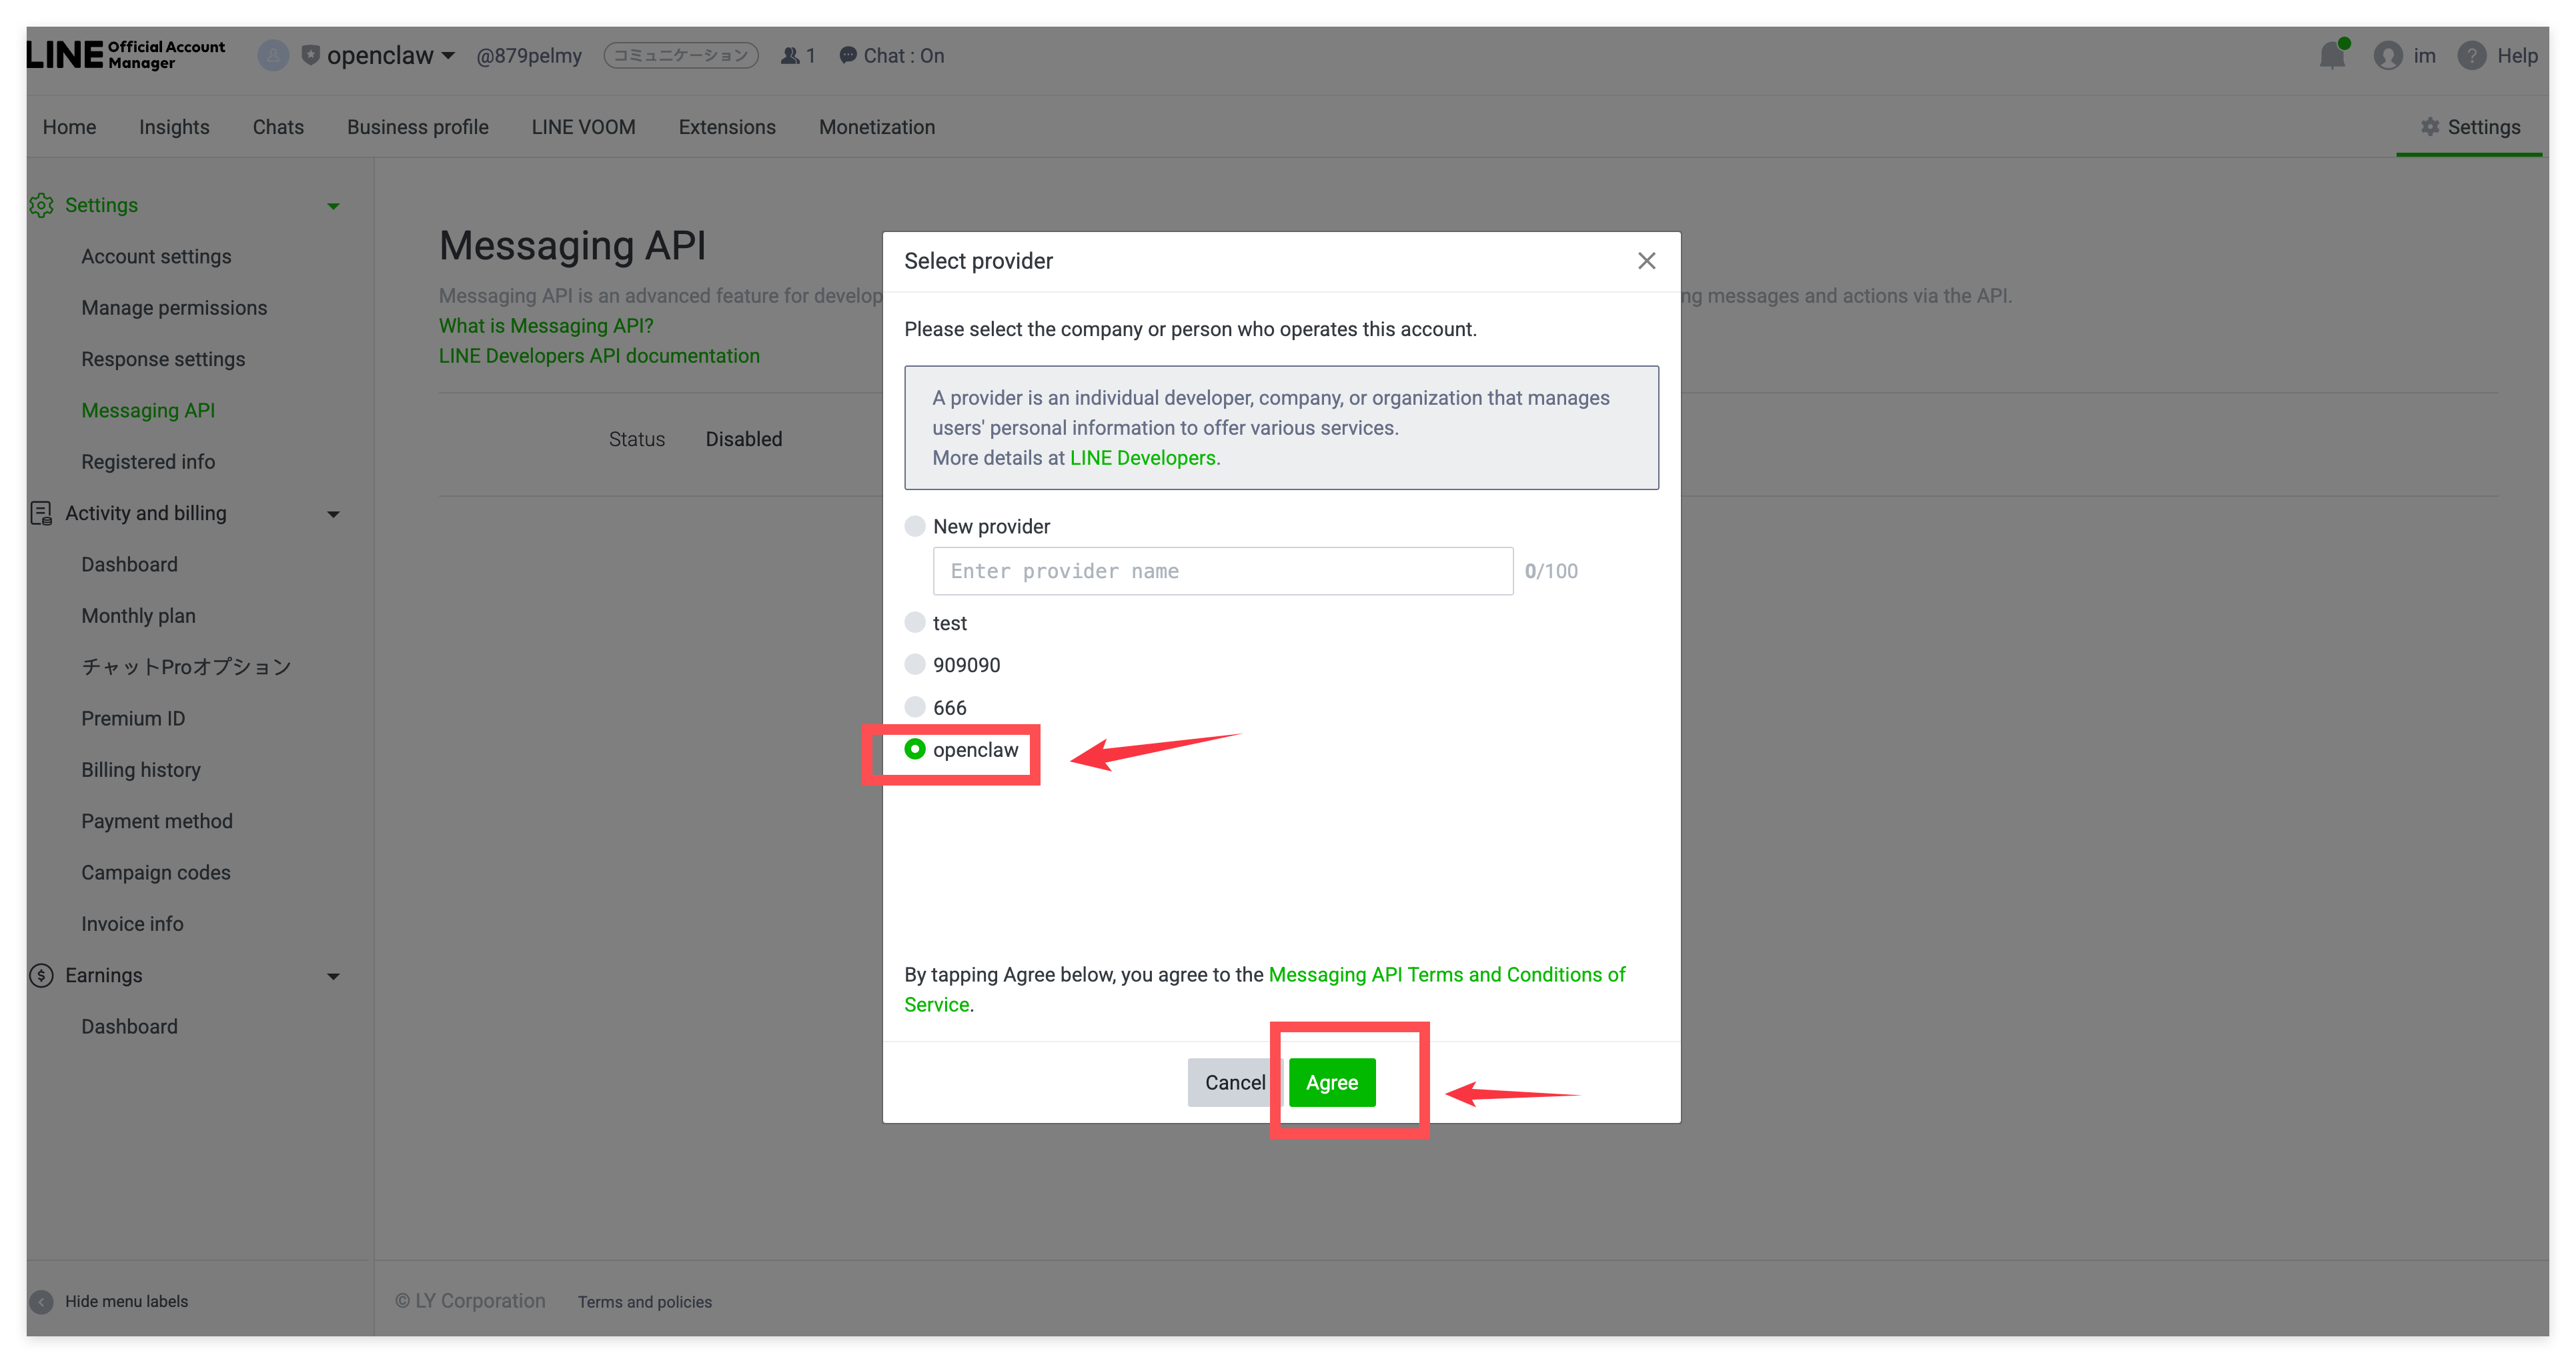
Task: Open the Help question mark icon
Action: (x=2471, y=56)
